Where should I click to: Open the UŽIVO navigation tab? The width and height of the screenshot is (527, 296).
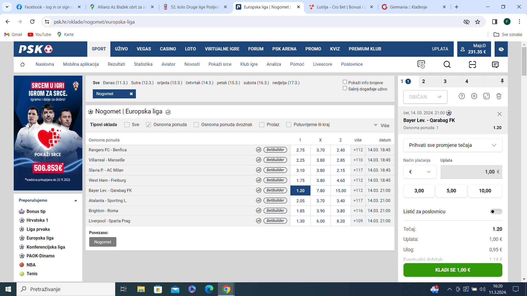coord(121,49)
